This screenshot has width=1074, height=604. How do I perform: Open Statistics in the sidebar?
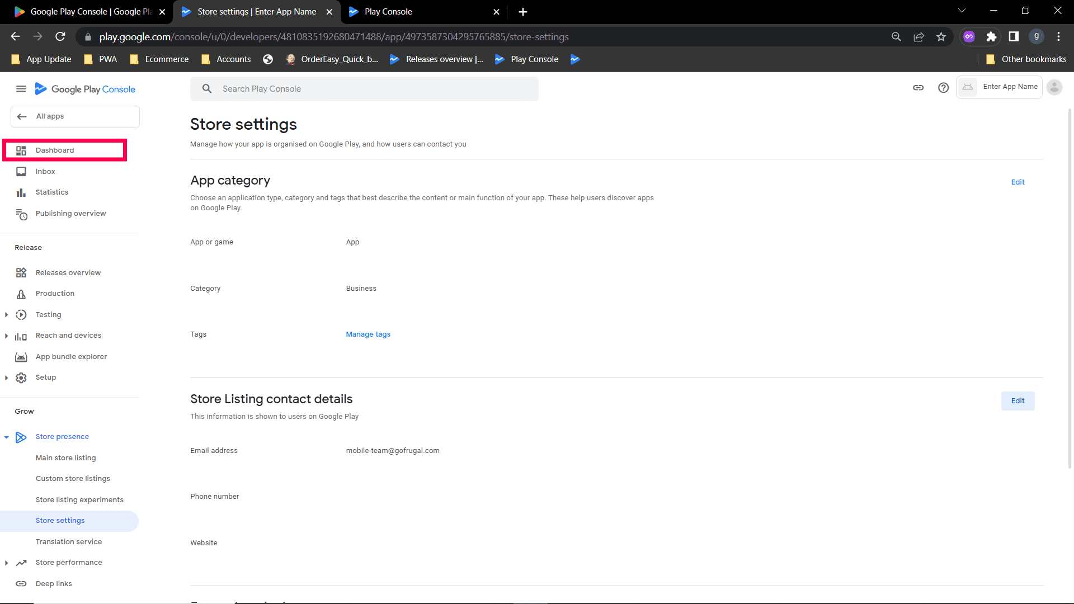[51, 192]
